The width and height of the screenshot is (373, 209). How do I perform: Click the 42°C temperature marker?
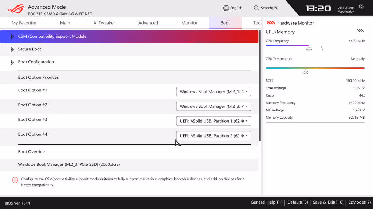point(305,73)
